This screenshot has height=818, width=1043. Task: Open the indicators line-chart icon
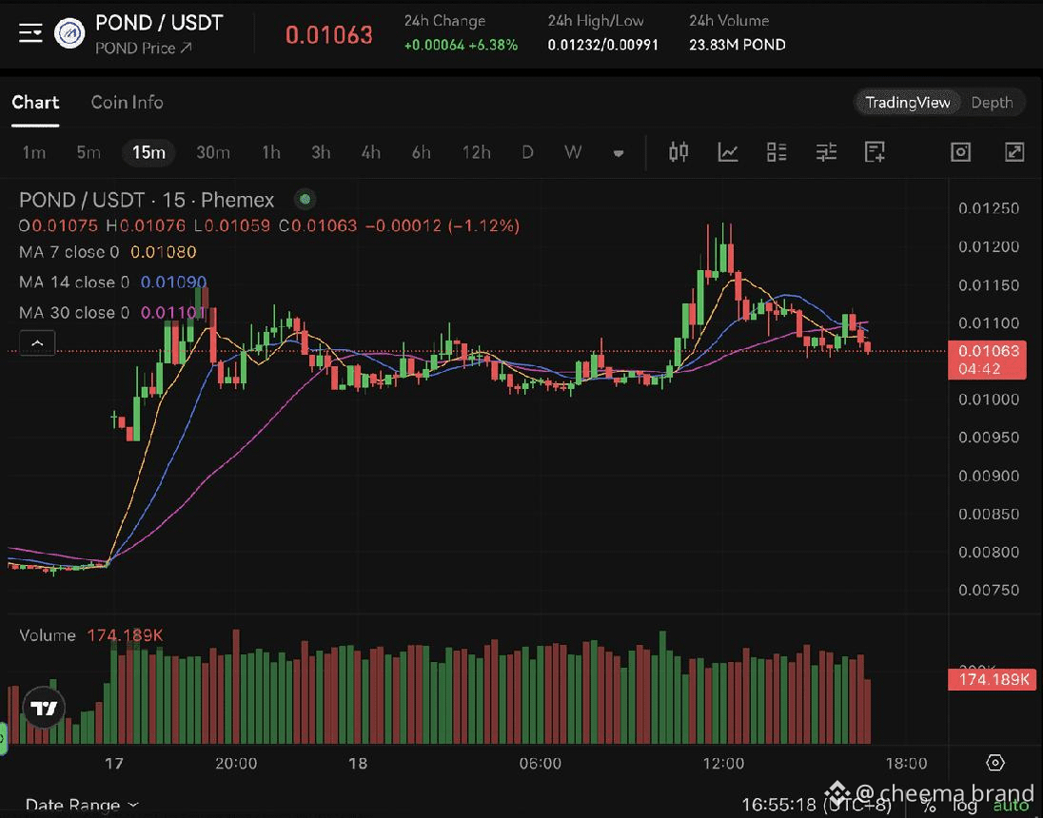[728, 152]
